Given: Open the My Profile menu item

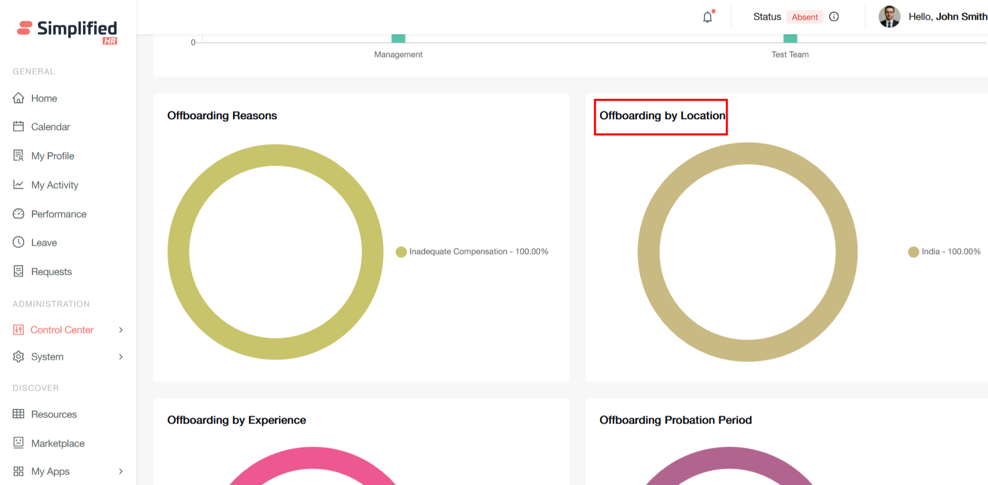Looking at the screenshot, I should 52,156.
